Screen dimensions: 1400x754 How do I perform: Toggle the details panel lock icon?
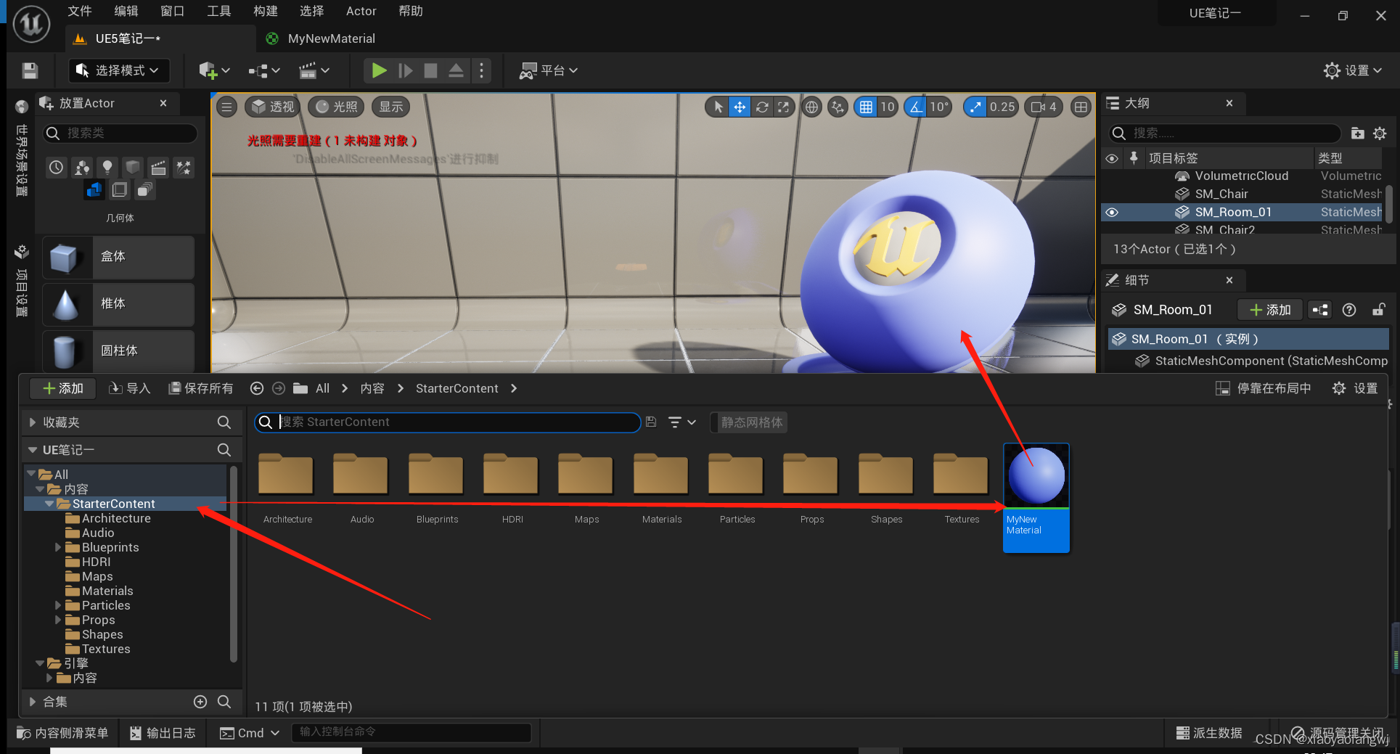click(1378, 310)
